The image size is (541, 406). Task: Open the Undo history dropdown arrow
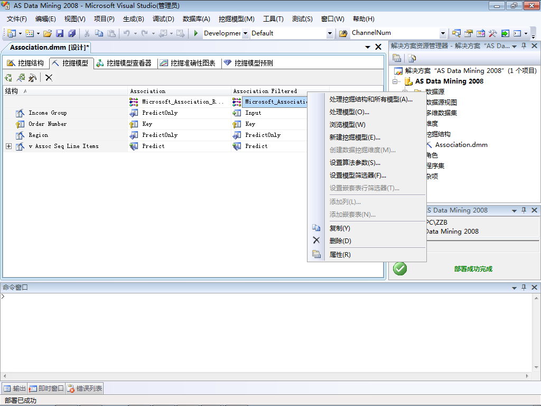click(135, 33)
